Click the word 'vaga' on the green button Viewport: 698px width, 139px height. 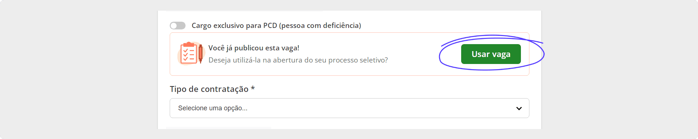501,54
